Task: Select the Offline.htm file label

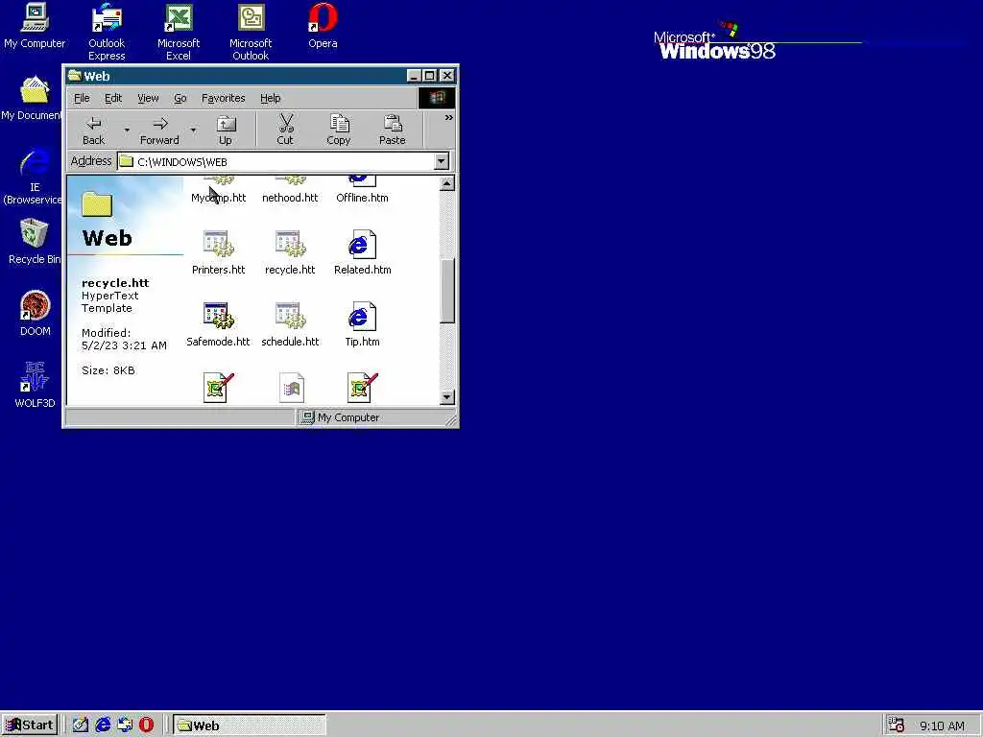Action: pos(362,198)
